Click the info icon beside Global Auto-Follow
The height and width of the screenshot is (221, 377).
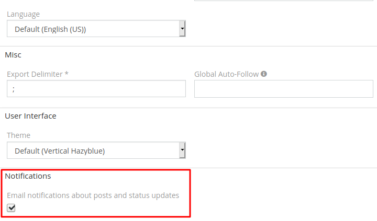click(x=264, y=74)
